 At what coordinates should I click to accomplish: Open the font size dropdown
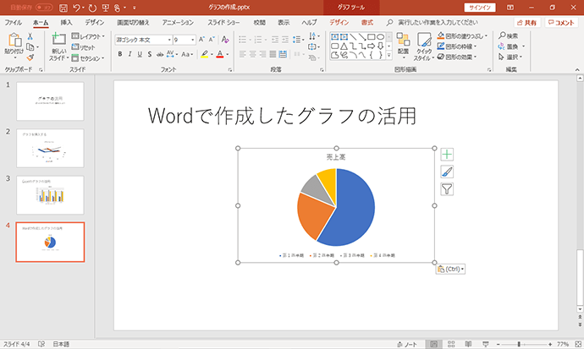[x=193, y=40]
